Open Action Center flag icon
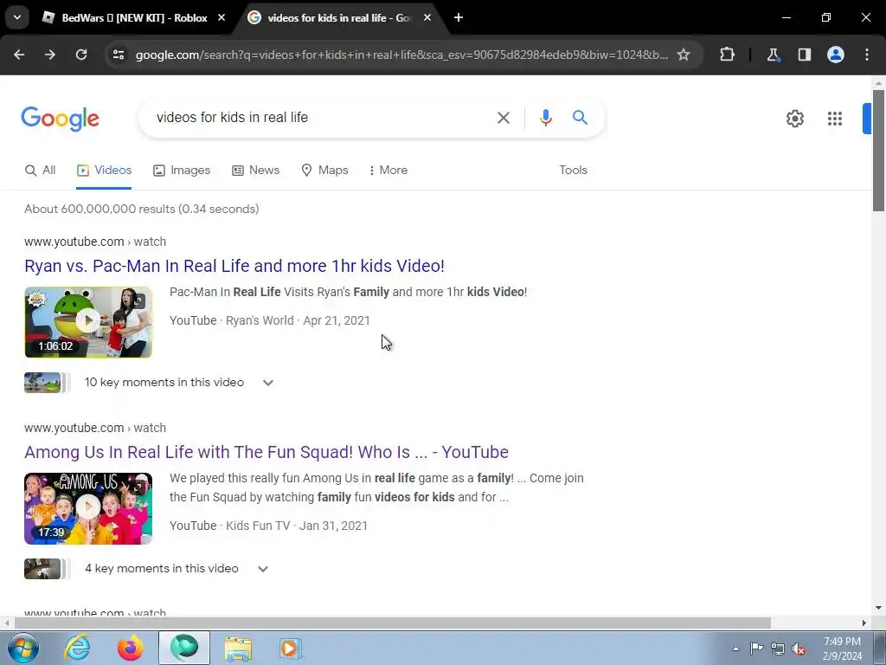 (756, 649)
